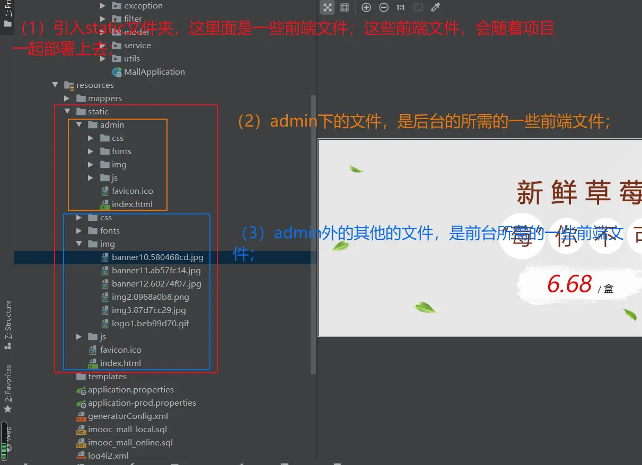The height and width of the screenshot is (465, 642).
Task: Select MallApplication in the project tree
Action: 154,72
